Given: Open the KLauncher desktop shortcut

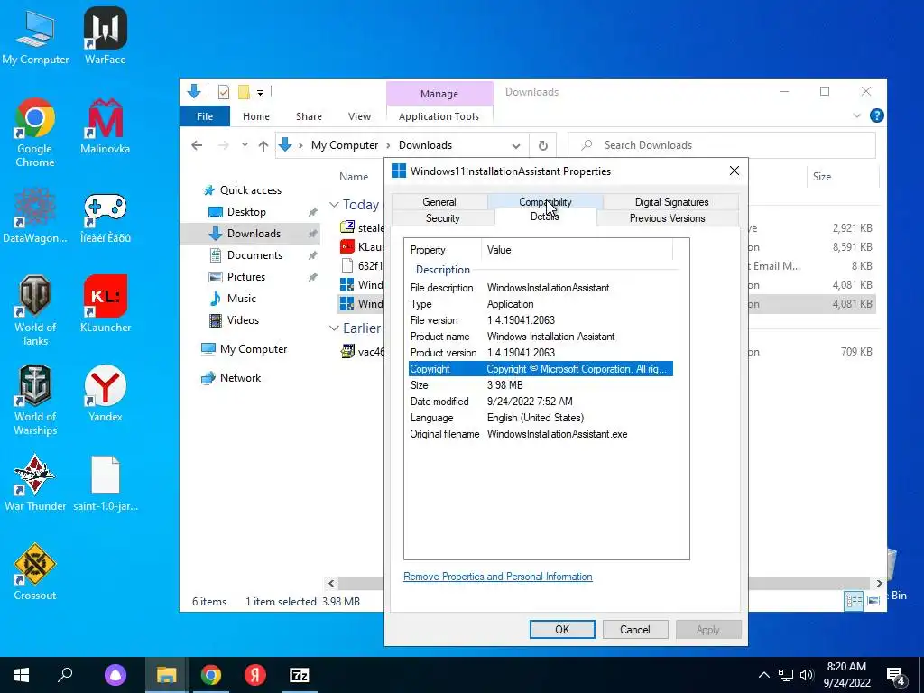Looking at the screenshot, I should [105, 304].
